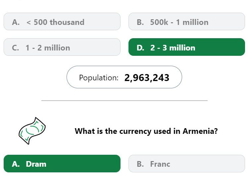Click the letter B. beside Franc

tap(140, 164)
